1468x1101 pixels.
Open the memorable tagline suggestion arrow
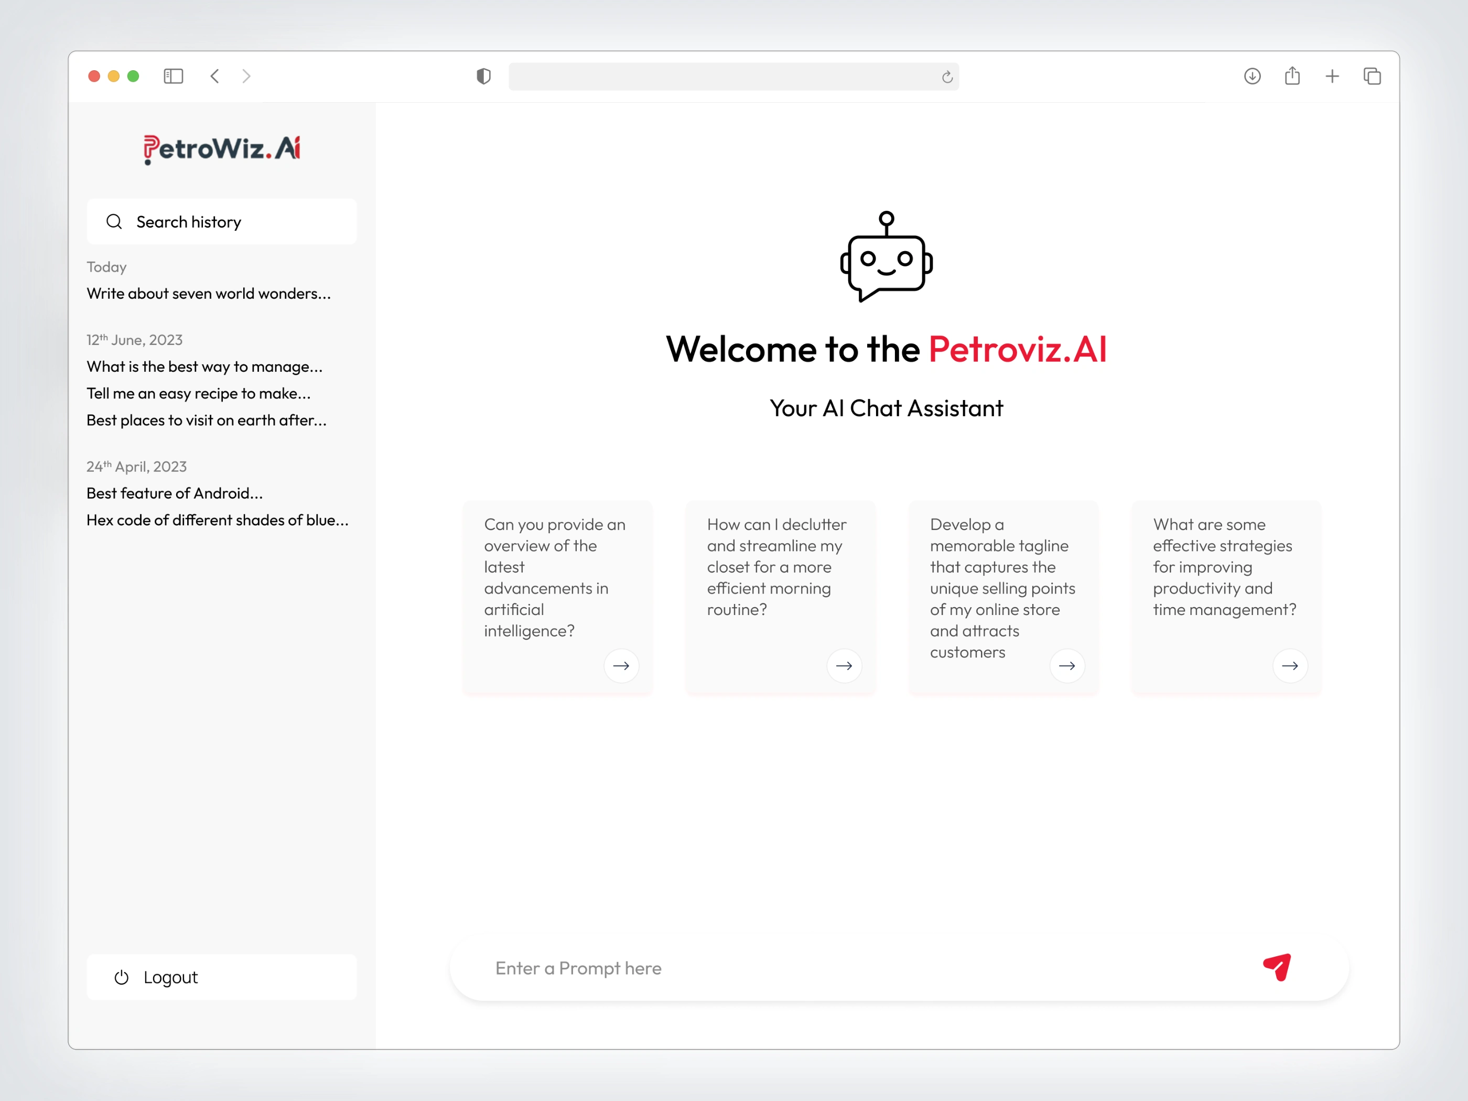(1066, 666)
